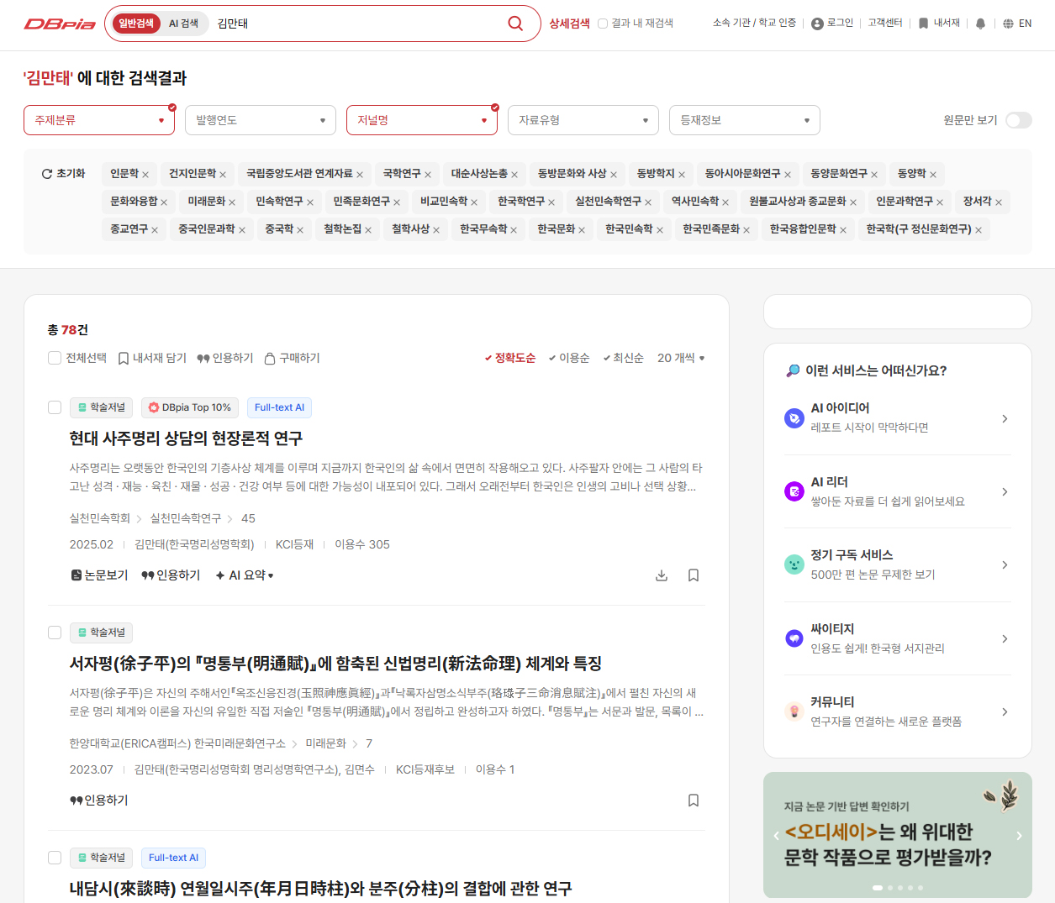Toggle the 원문만 보기 switch
1055x903 pixels.
click(1018, 120)
